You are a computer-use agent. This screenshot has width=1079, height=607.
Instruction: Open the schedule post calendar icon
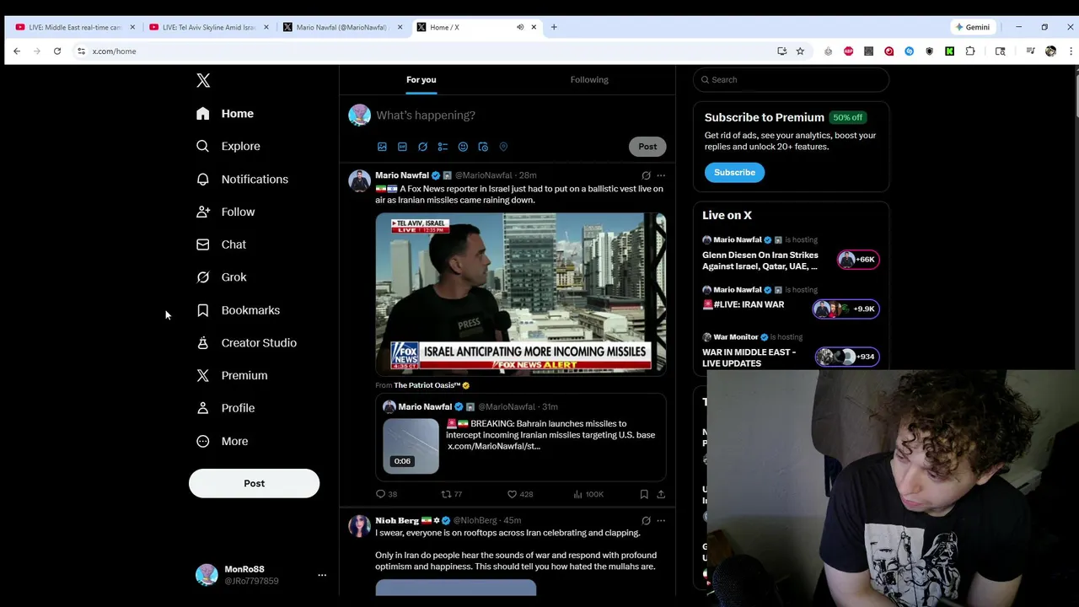pos(483,147)
